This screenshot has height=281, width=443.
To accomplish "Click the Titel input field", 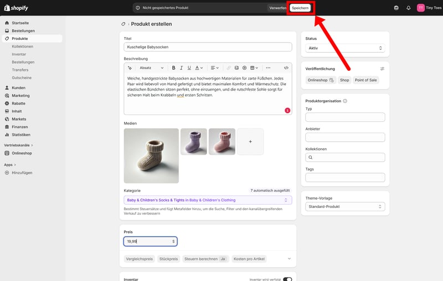I will click(x=208, y=48).
